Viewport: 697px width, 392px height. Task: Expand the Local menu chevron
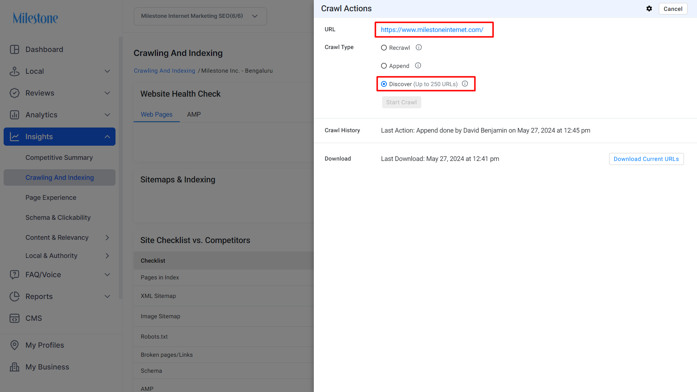(x=107, y=71)
